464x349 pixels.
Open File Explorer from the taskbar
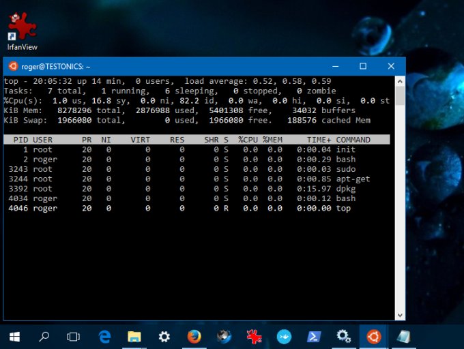(134, 336)
